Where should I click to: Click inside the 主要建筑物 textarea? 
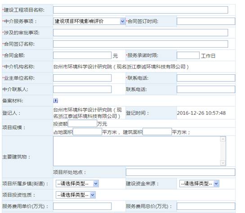pyautogui.click(x=137, y=151)
